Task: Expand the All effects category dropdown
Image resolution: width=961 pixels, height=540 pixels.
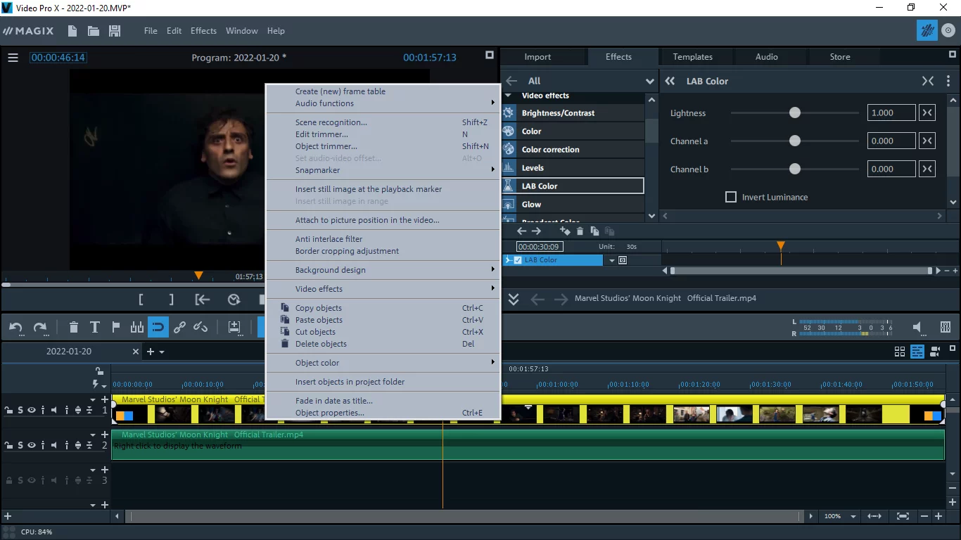Action: pyautogui.click(x=650, y=82)
